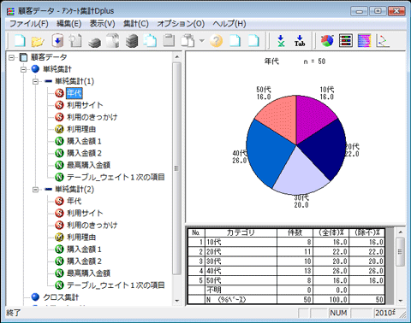Collapse the 顧客データ root node
This screenshot has height=323, width=411.
[11, 58]
